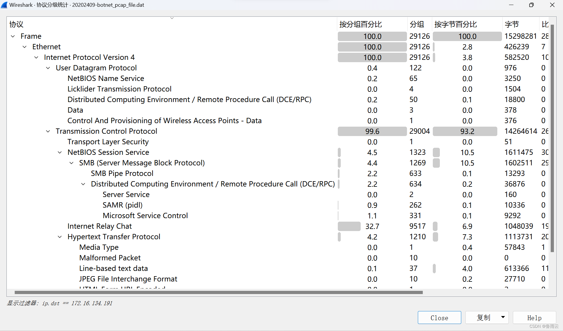Sort by the 字节 column header
The height and width of the screenshot is (331, 563).
coord(521,24)
